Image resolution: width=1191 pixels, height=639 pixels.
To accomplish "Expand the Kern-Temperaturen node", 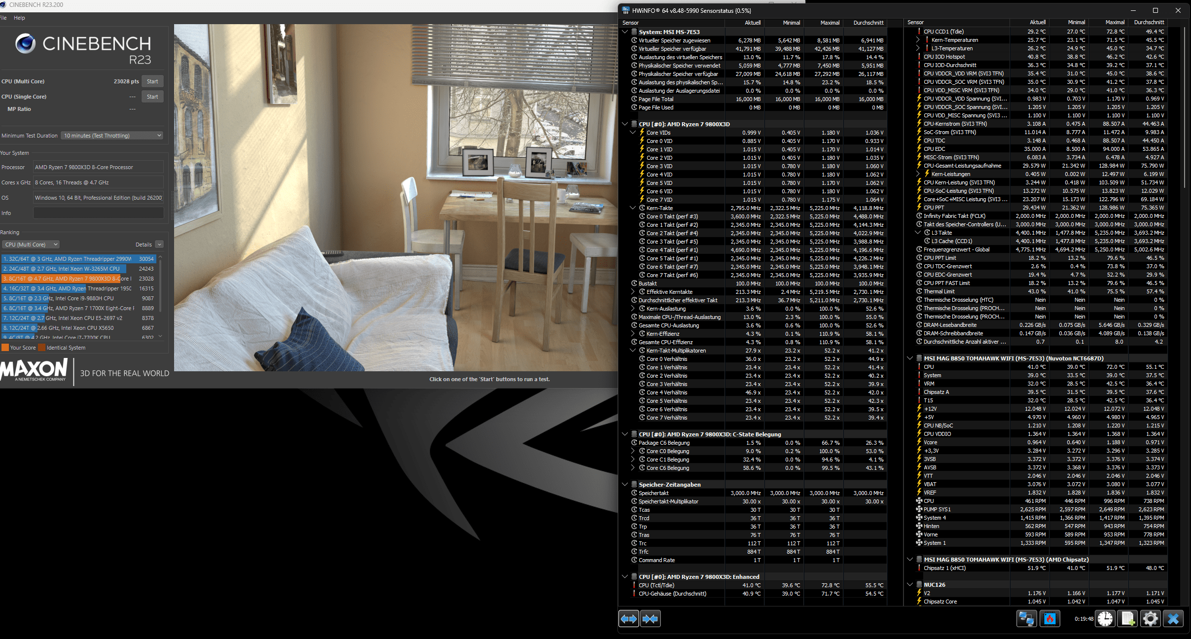I will [x=918, y=40].
